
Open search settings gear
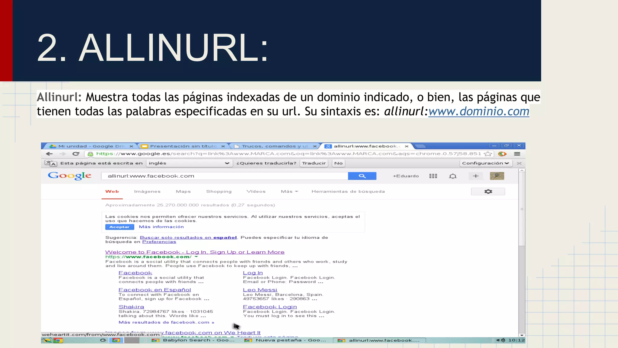[x=488, y=192]
